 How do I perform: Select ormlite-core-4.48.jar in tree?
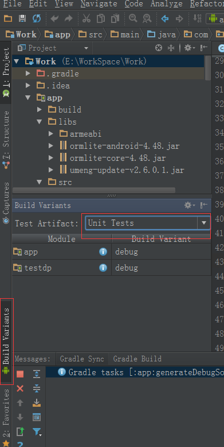point(117,158)
